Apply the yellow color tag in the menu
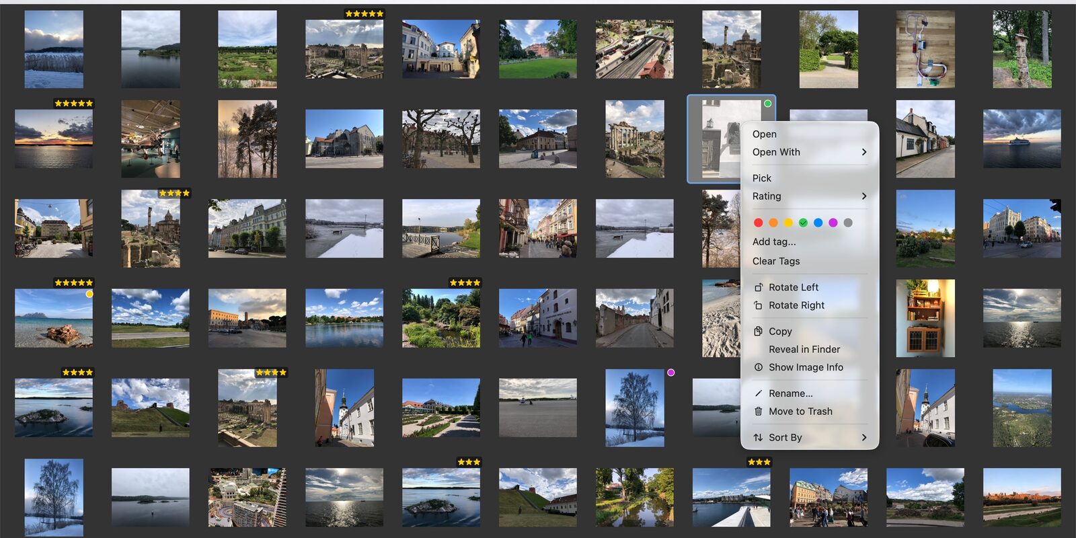The height and width of the screenshot is (538, 1076). 788,223
